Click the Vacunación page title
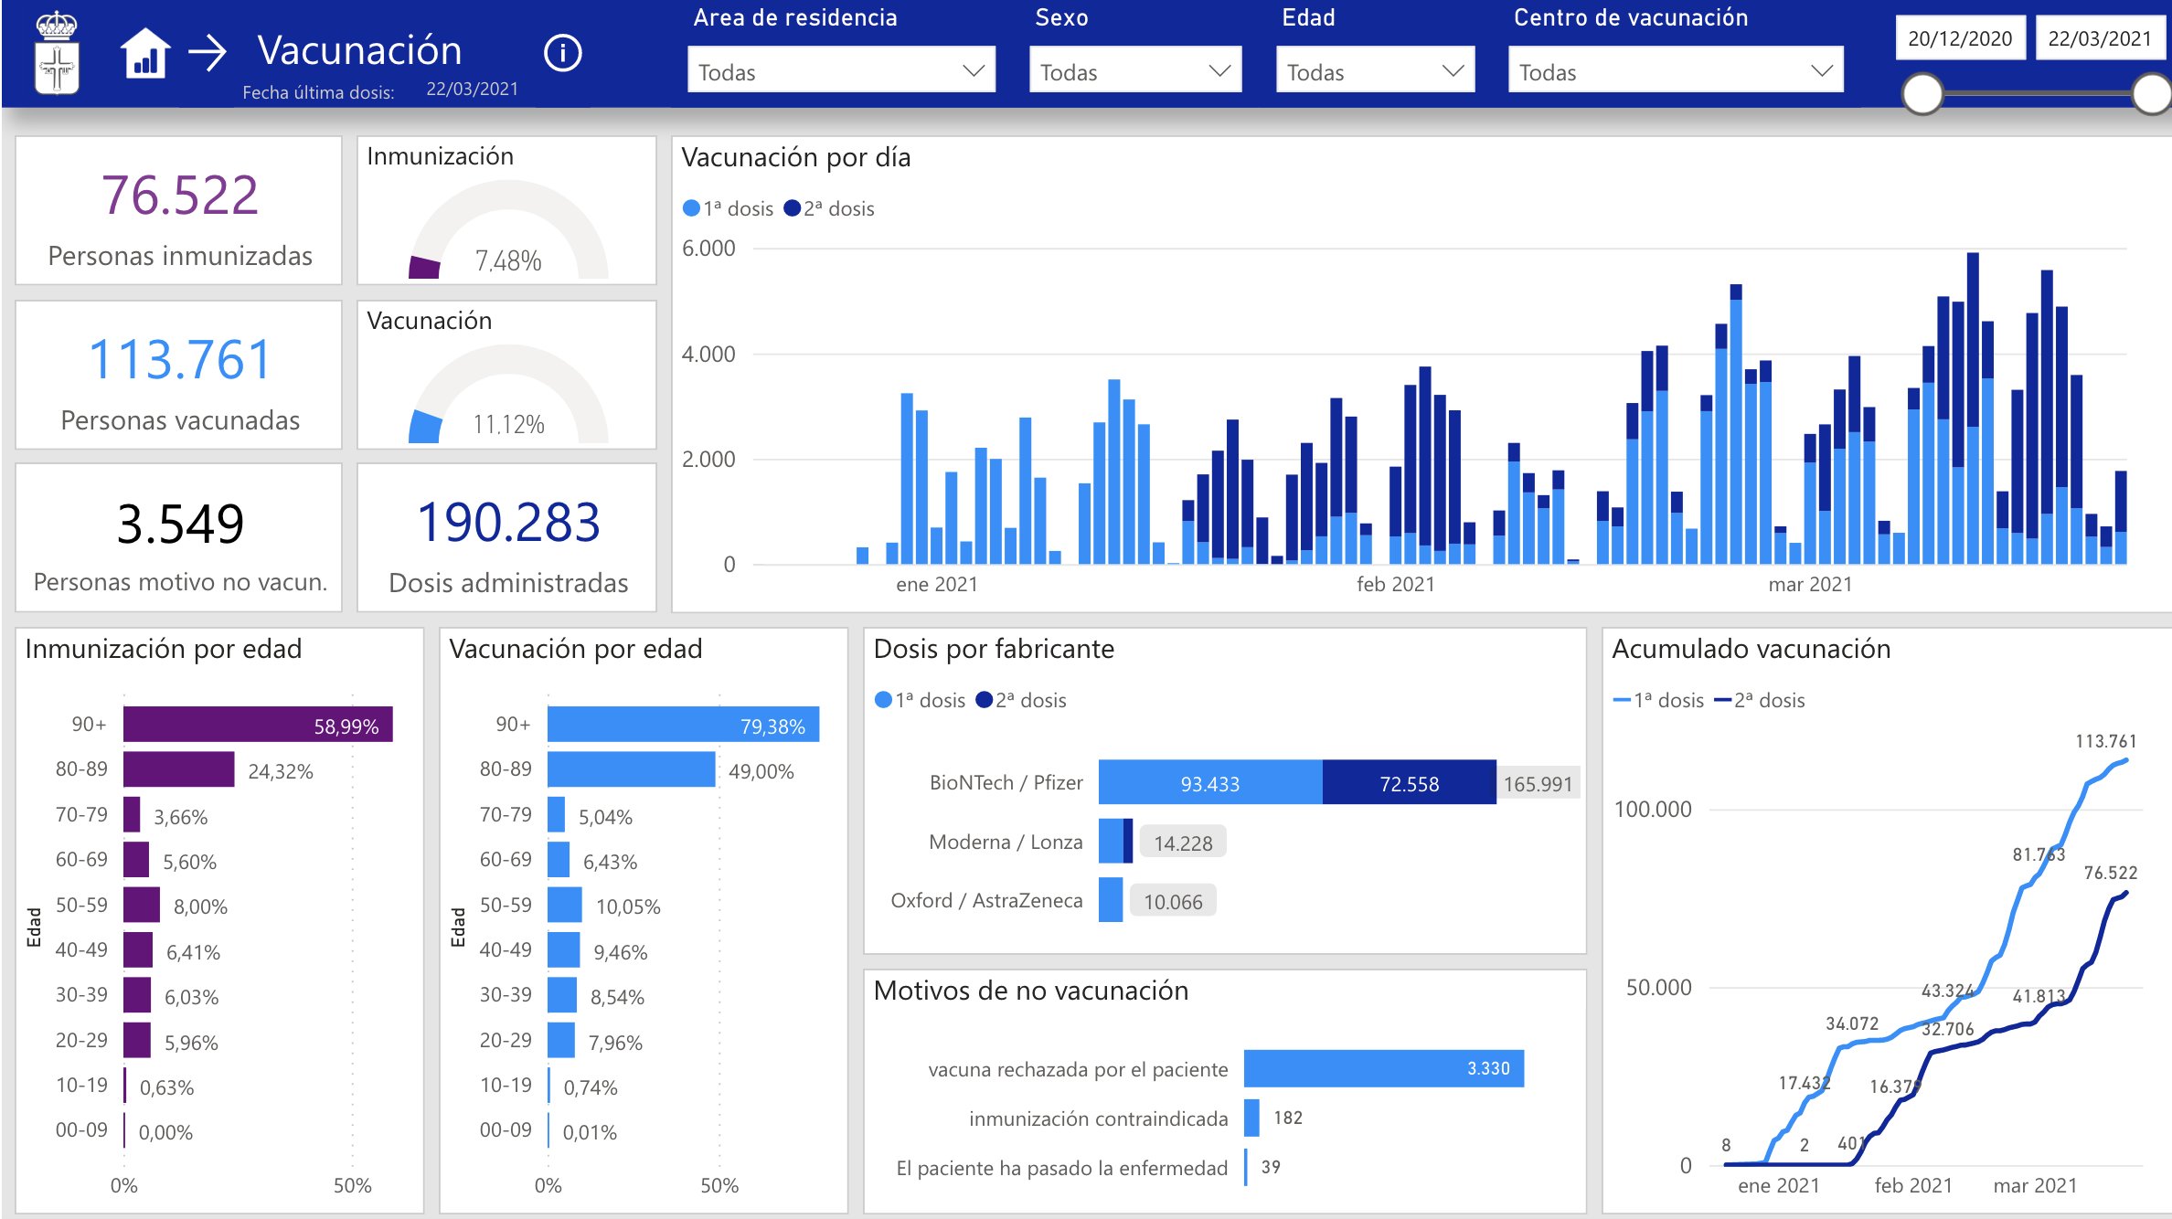The height and width of the screenshot is (1219, 2172). pos(359,50)
